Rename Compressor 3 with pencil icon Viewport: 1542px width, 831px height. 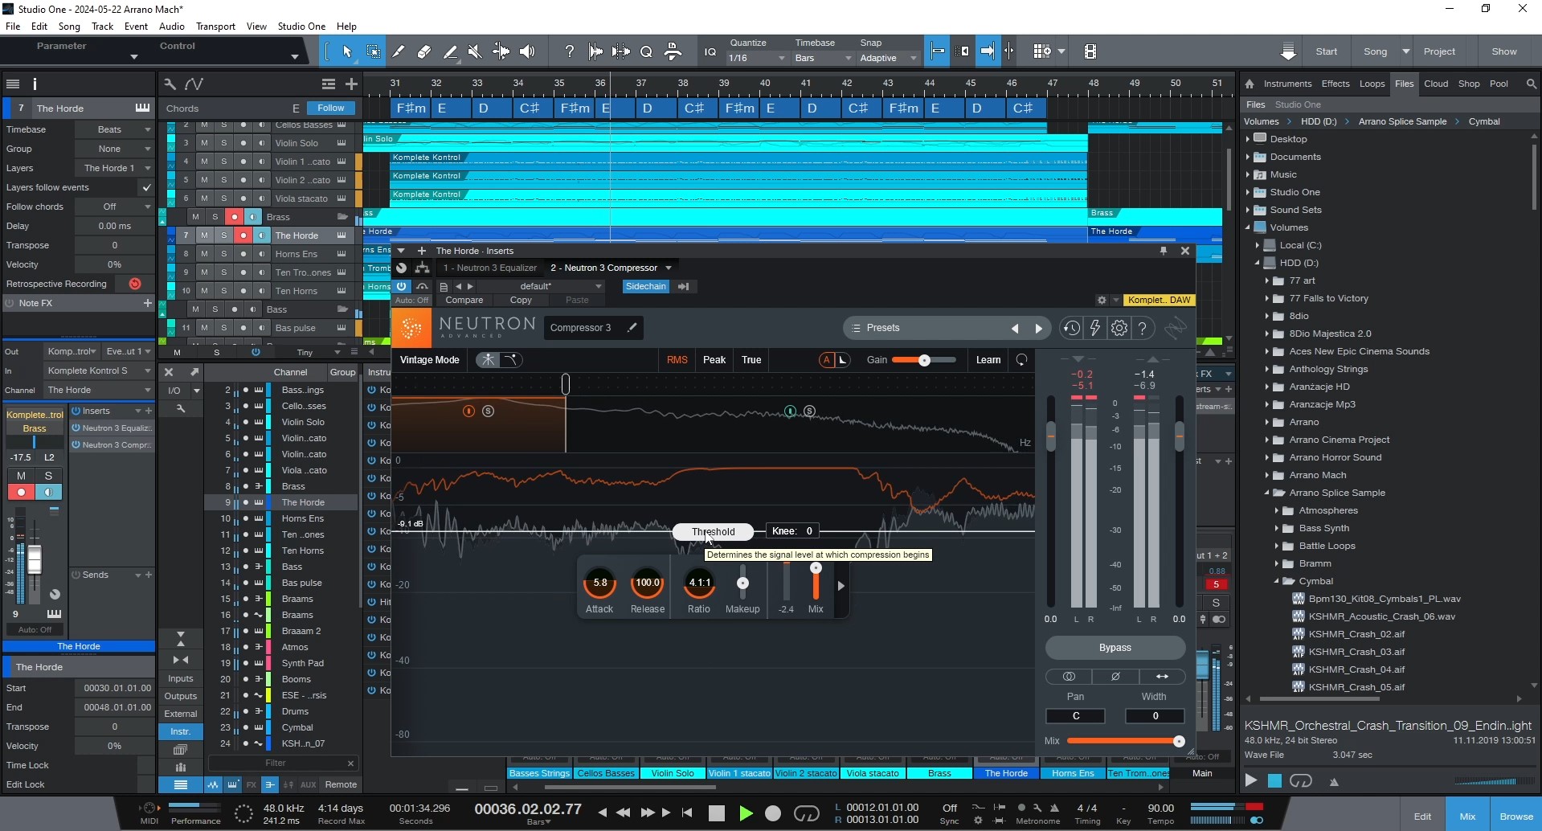pyautogui.click(x=632, y=327)
